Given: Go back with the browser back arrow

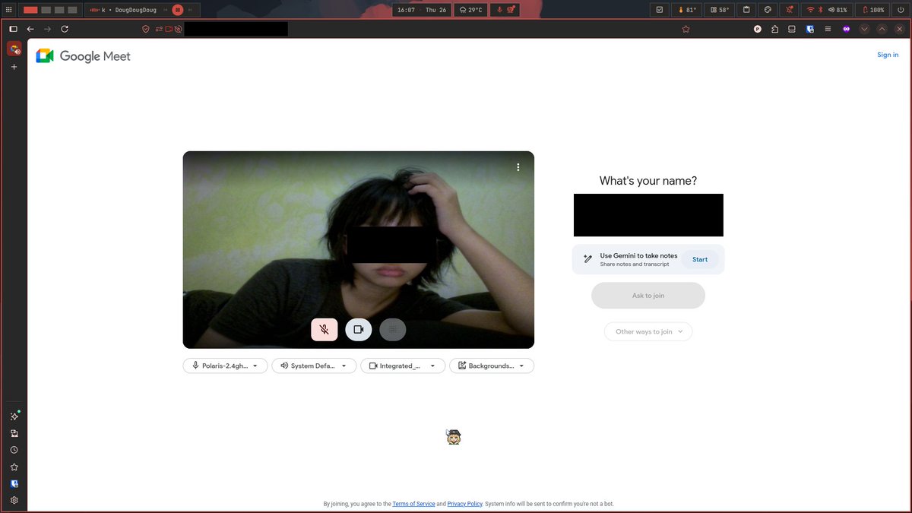Looking at the screenshot, I should [x=30, y=29].
